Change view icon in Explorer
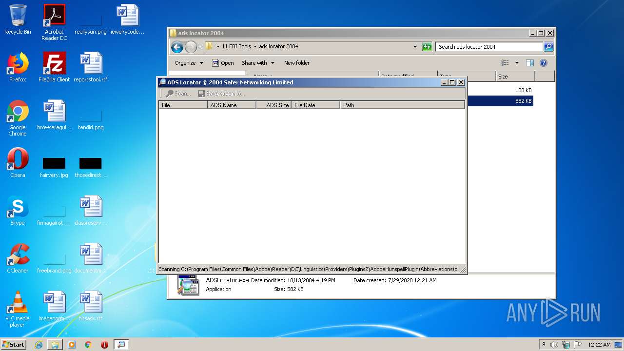 tap(505, 63)
